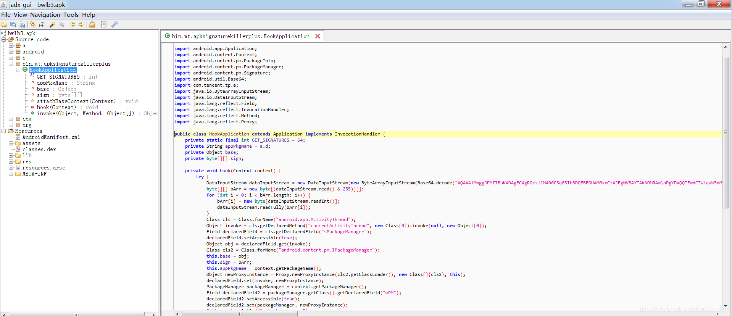This screenshot has height=316, width=732.
Task: Click tree panel horizontal scrollbar thumb
Action: click(x=77, y=314)
